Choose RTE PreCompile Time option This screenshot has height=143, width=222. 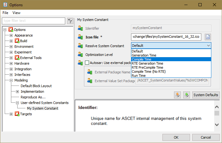[x=171, y=67]
